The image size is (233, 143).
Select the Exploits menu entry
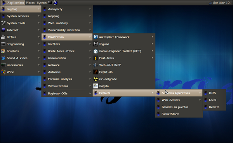[124, 93]
